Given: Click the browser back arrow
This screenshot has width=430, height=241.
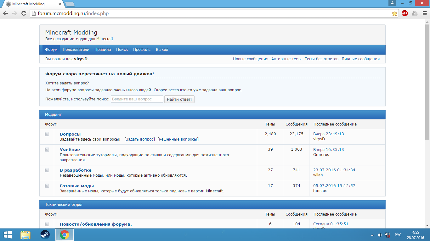Looking at the screenshot, I should point(5,13).
